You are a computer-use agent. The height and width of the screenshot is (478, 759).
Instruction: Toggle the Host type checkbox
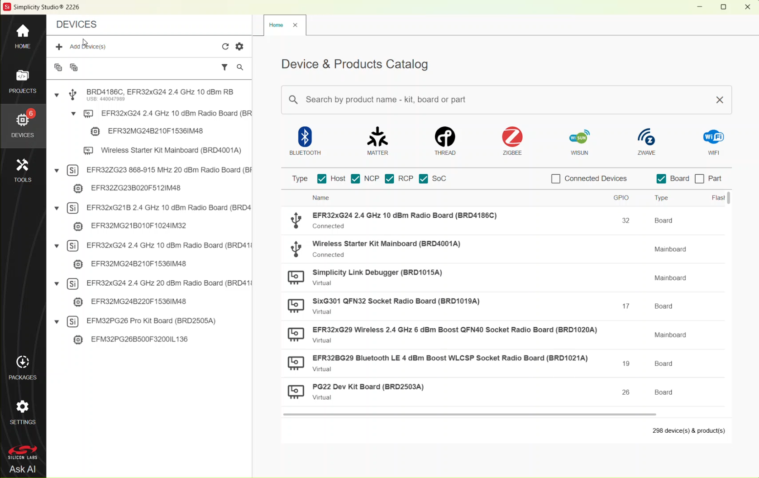[322, 179]
